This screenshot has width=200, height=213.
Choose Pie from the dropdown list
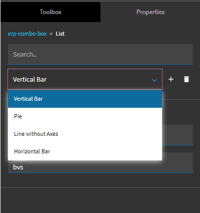pos(85,116)
